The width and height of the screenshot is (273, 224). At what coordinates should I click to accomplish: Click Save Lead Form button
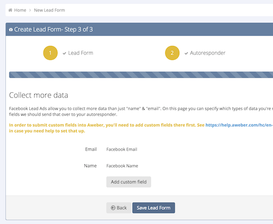(153, 208)
